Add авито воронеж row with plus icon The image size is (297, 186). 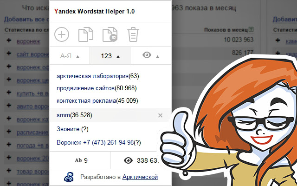click(x=9, y=106)
